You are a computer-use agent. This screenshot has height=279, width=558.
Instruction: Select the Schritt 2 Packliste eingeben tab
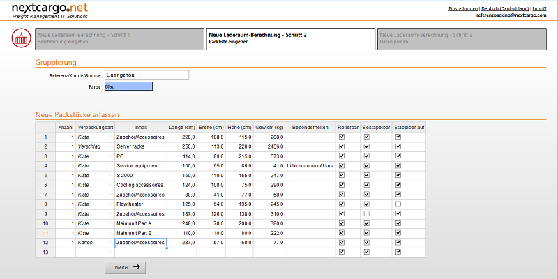pos(289,38)
